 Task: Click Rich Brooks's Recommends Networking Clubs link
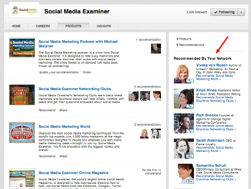click(x=216, y=127)
